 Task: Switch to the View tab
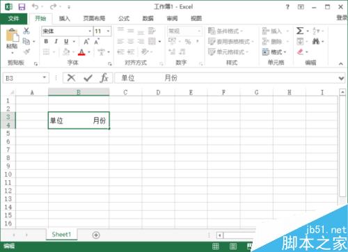(x=196, y=19)
